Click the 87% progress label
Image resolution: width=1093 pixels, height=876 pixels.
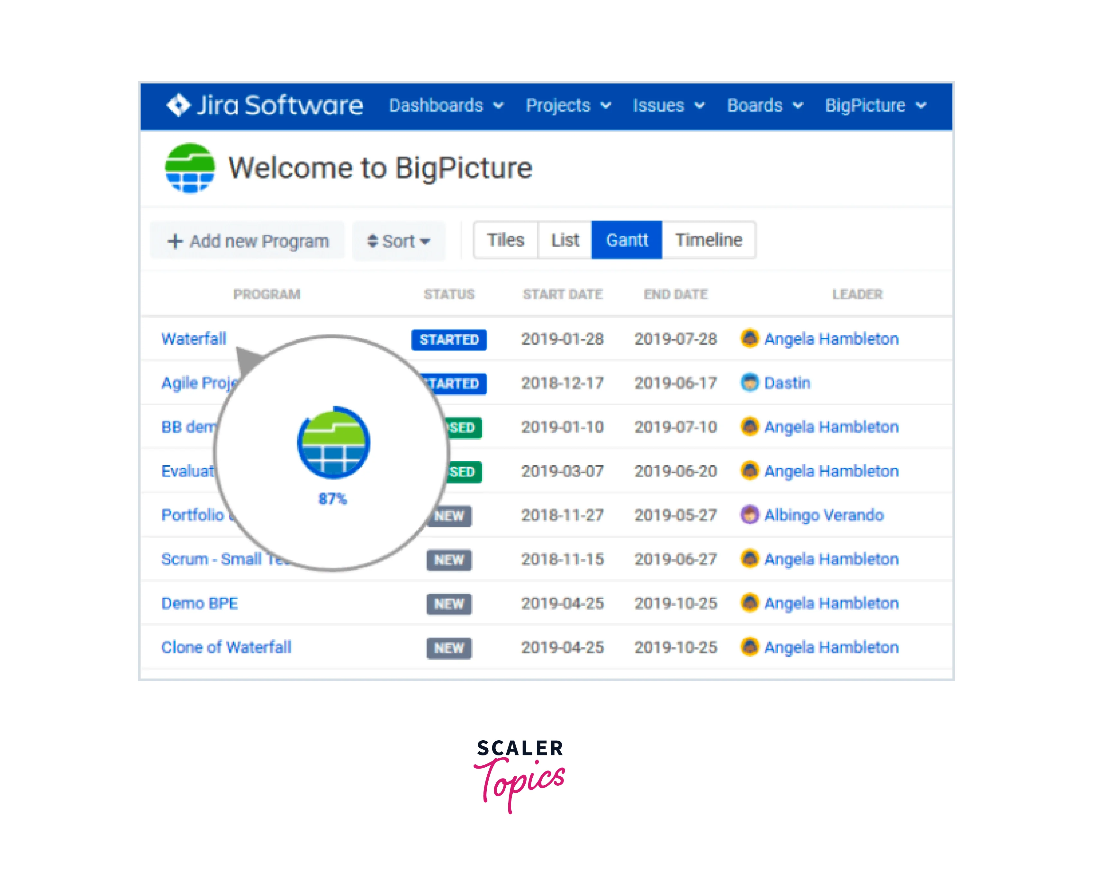(333, 498)
